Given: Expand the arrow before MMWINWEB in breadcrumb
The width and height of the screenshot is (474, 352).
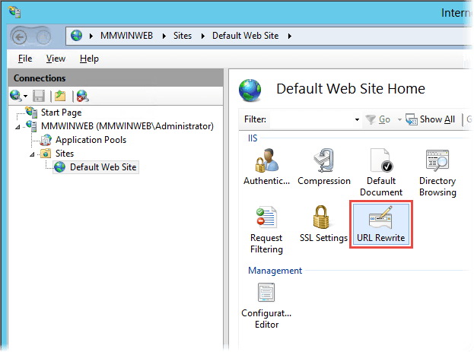Looking at the screenshot, I should [91, 36].
